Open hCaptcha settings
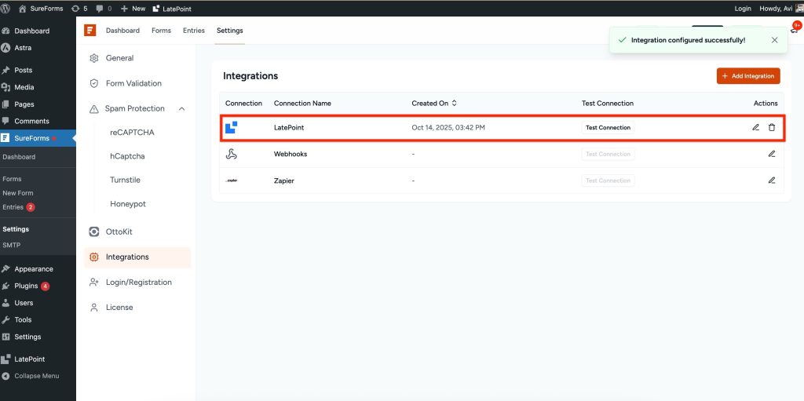Image resolution: width=804 pixels, height=401 pixels. coord(127,156)
